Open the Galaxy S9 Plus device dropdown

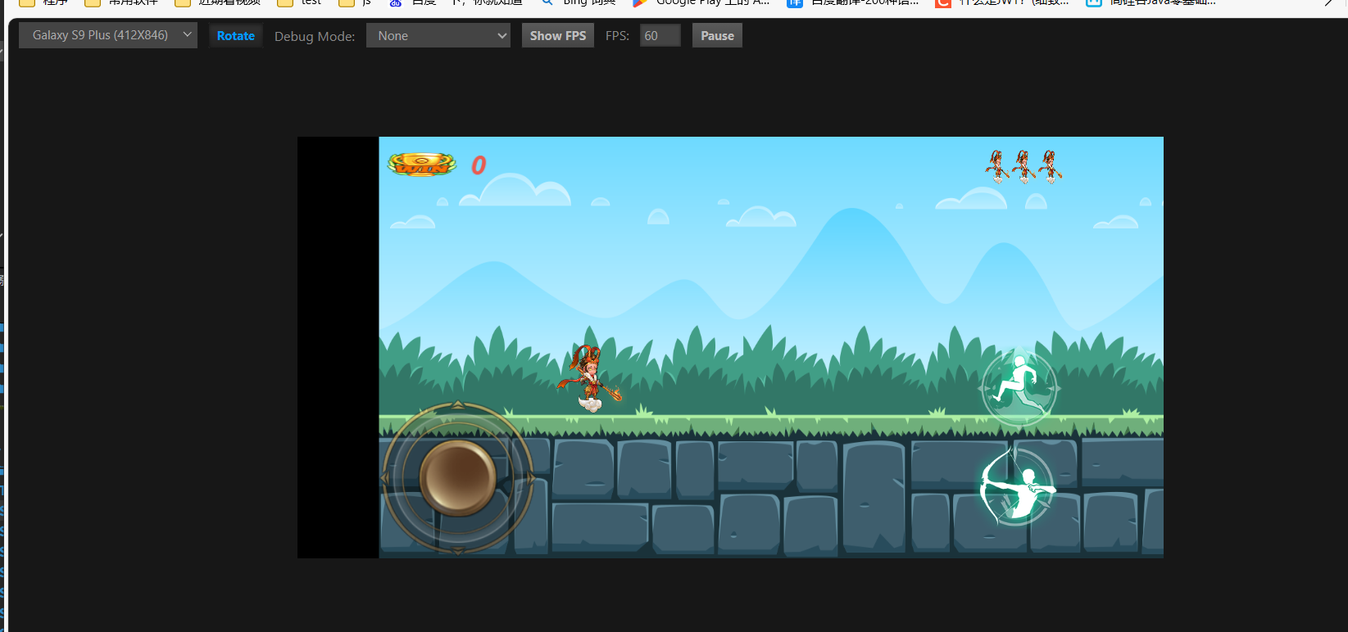108,35
